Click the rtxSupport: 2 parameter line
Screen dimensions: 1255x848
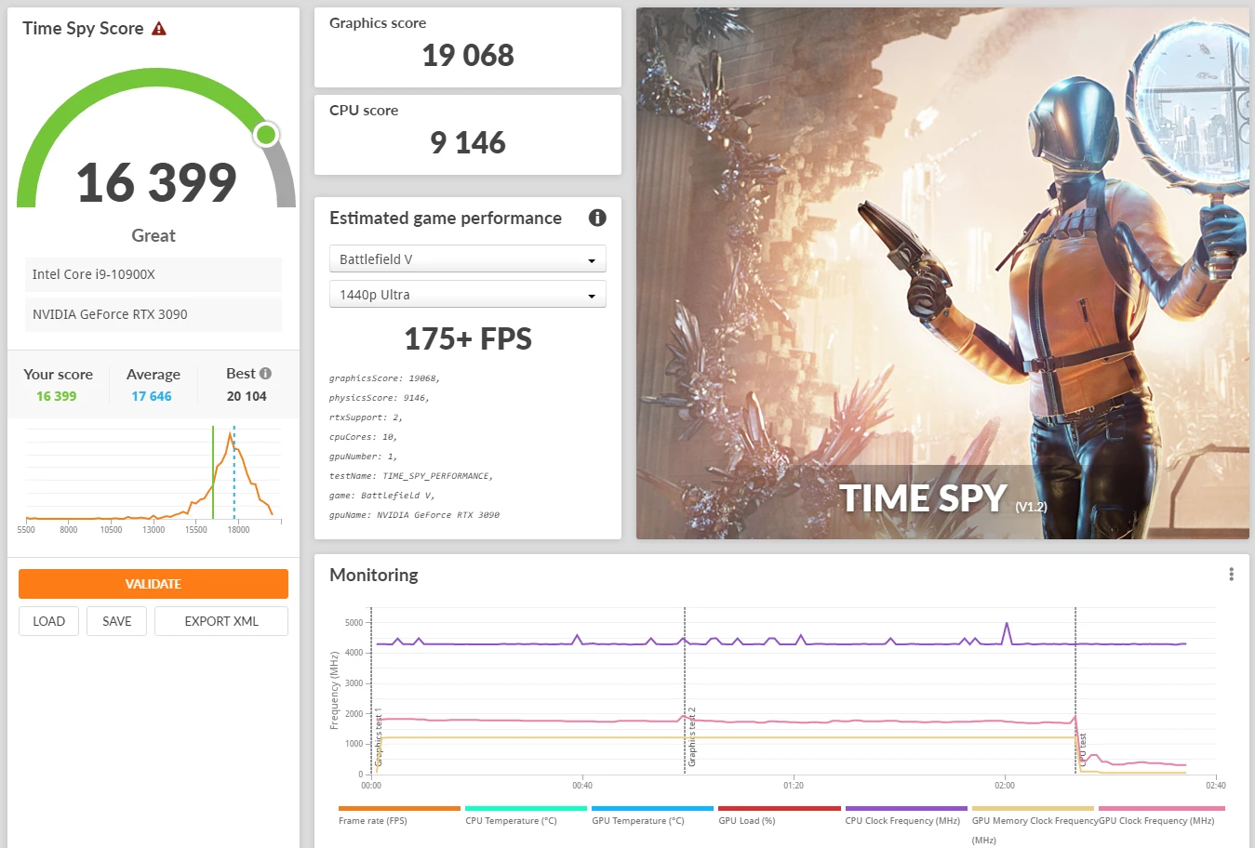pos(366,417)
